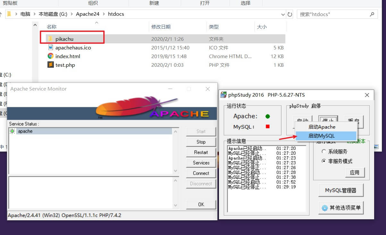Click date 2019/8/15 1:48 cell
Screen dimensions: 386x235
[x=169, y=56]
